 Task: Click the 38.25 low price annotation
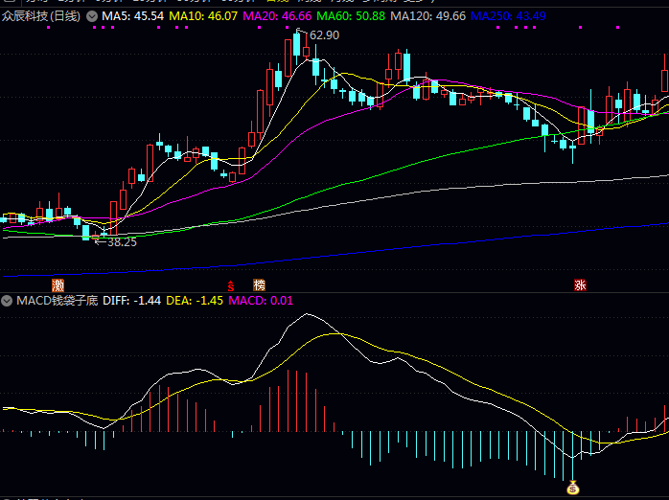(x=120, y=242)
